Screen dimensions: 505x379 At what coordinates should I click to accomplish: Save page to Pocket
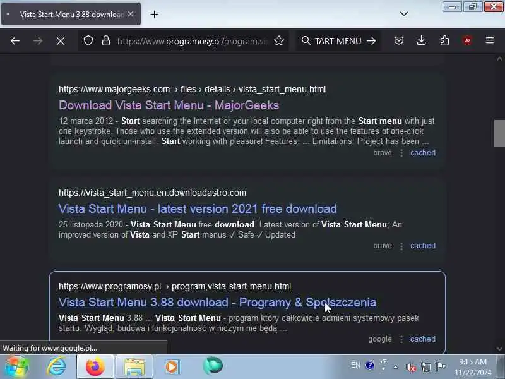[x=399, y=40]
